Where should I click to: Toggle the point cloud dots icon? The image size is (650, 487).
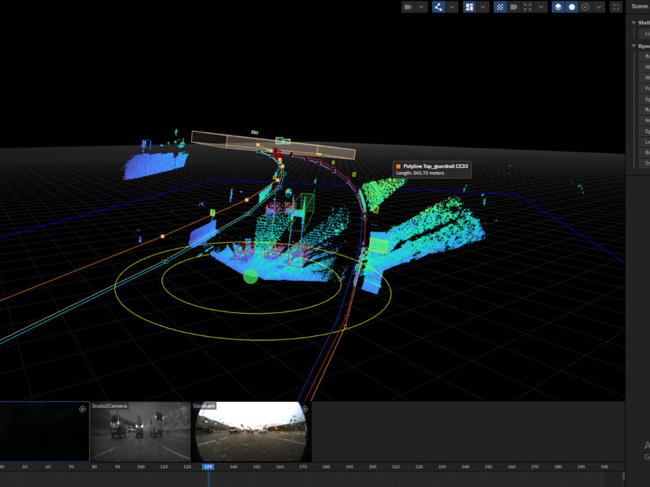tap(500, 7)
